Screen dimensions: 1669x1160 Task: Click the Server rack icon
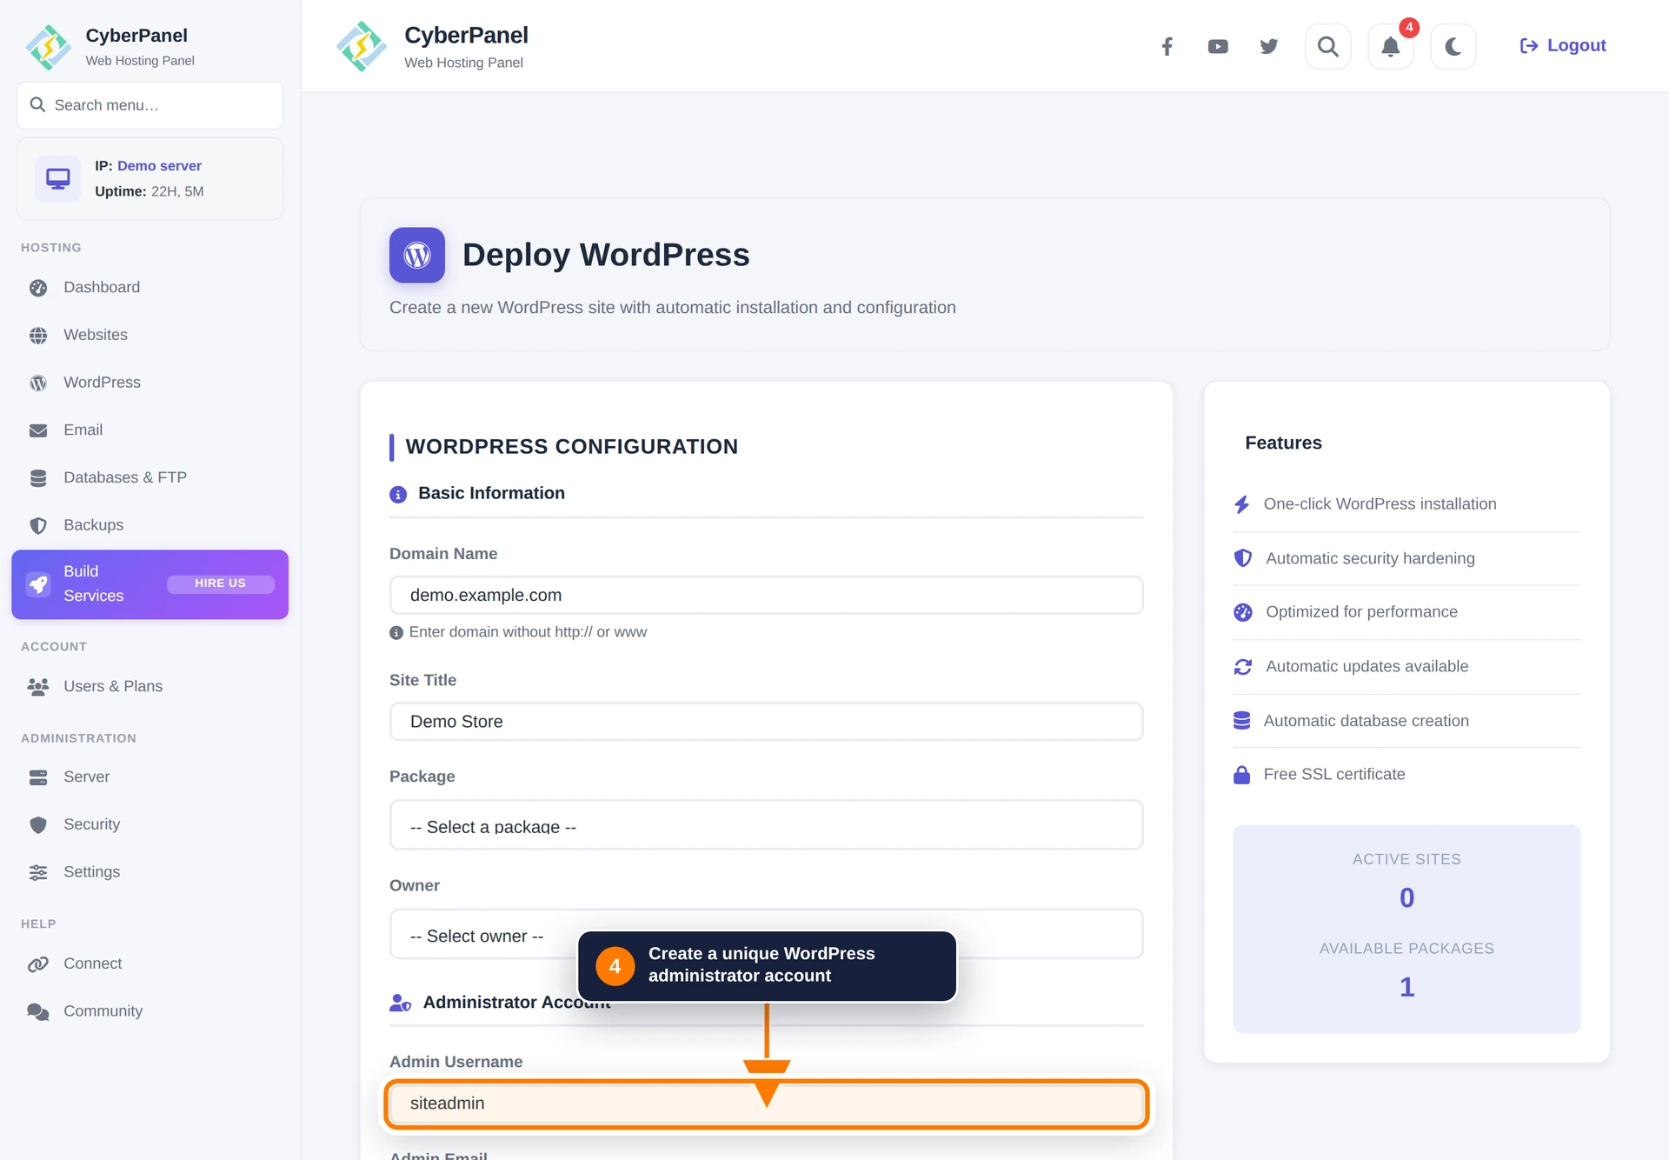[x=38, y=777]
